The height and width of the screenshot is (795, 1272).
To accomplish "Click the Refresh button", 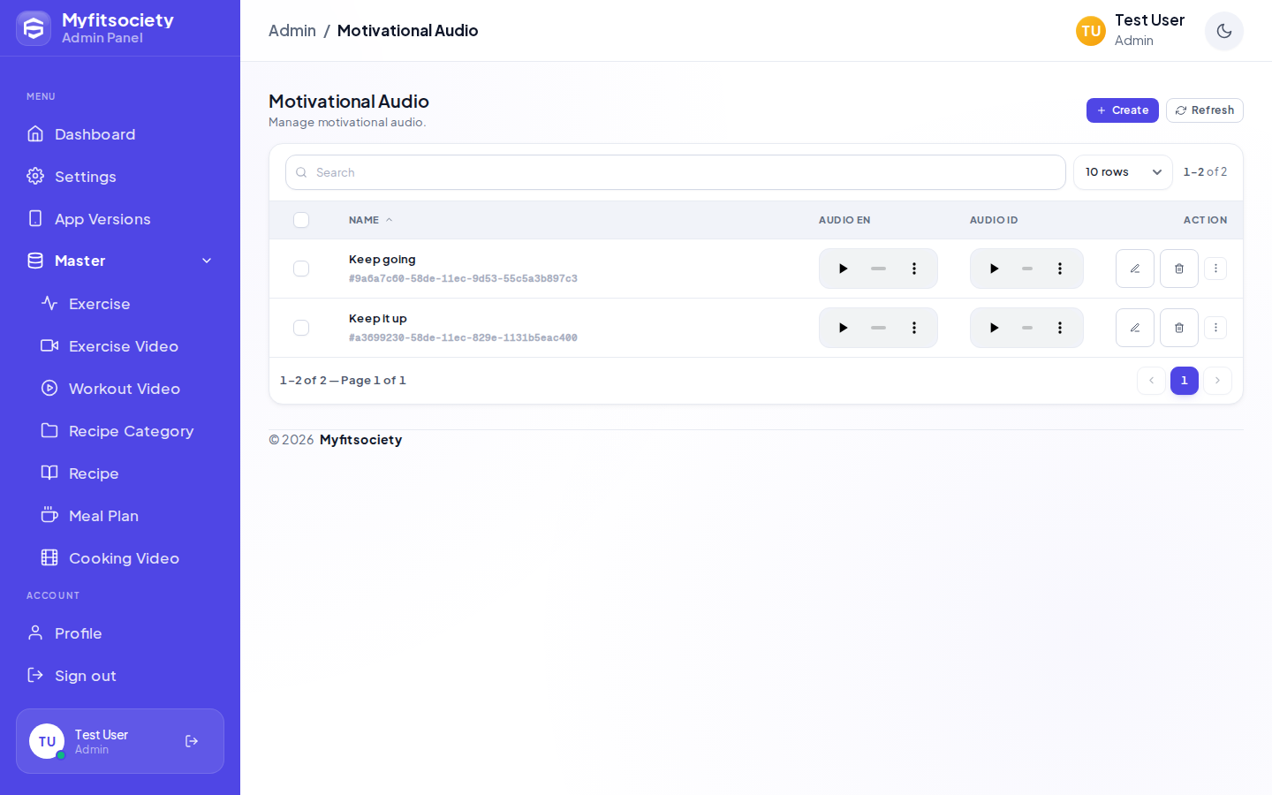I will pos(1205,110).
